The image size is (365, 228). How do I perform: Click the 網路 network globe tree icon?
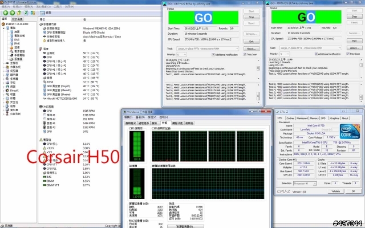7,87
